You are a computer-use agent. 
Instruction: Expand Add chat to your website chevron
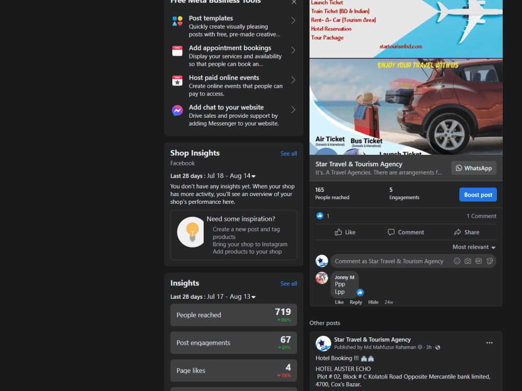(293, 109)
